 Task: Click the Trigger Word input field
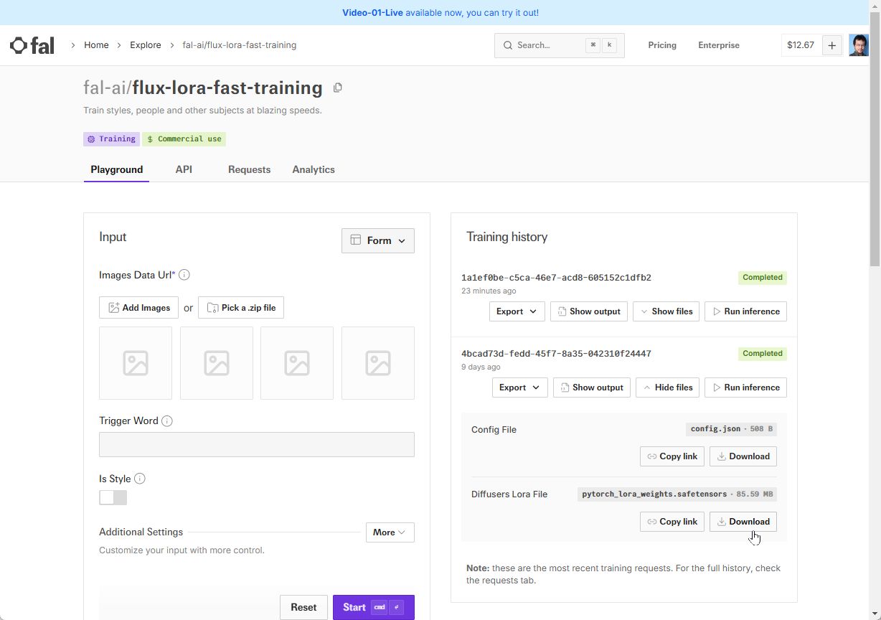pos(257,445)
